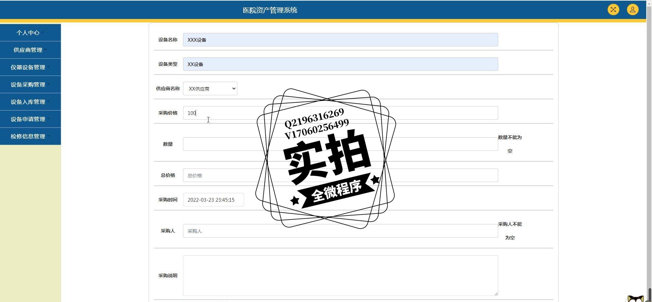The height and width of the screenshot is (302, 652).
Task: Open the user profile icon in header
Action: tap(633, 9)
